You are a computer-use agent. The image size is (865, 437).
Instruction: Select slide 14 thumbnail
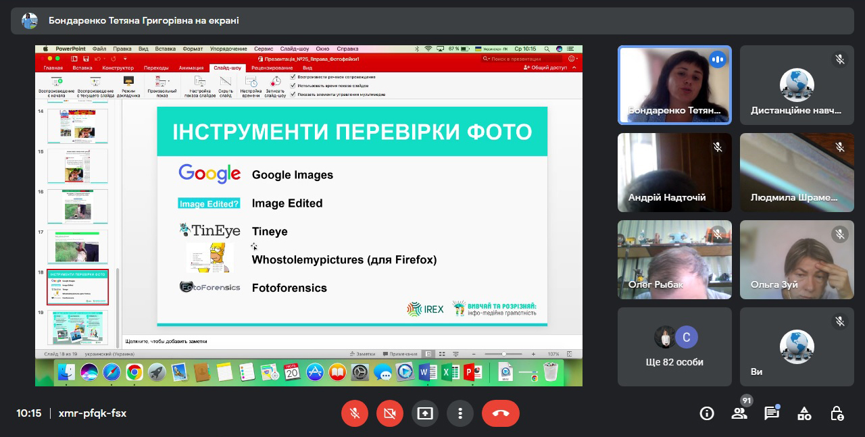[78, 126]
